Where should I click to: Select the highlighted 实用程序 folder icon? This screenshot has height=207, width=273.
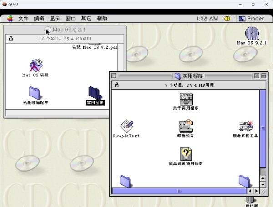tap(95, 93)
